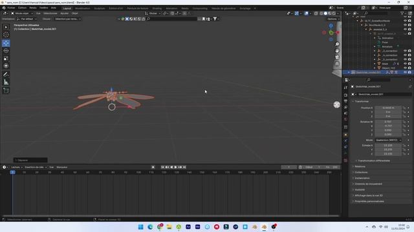The width and height of the screenshot is (414, 232).
Task: Click the outliner search field
Action: click(x=376, y=13)
